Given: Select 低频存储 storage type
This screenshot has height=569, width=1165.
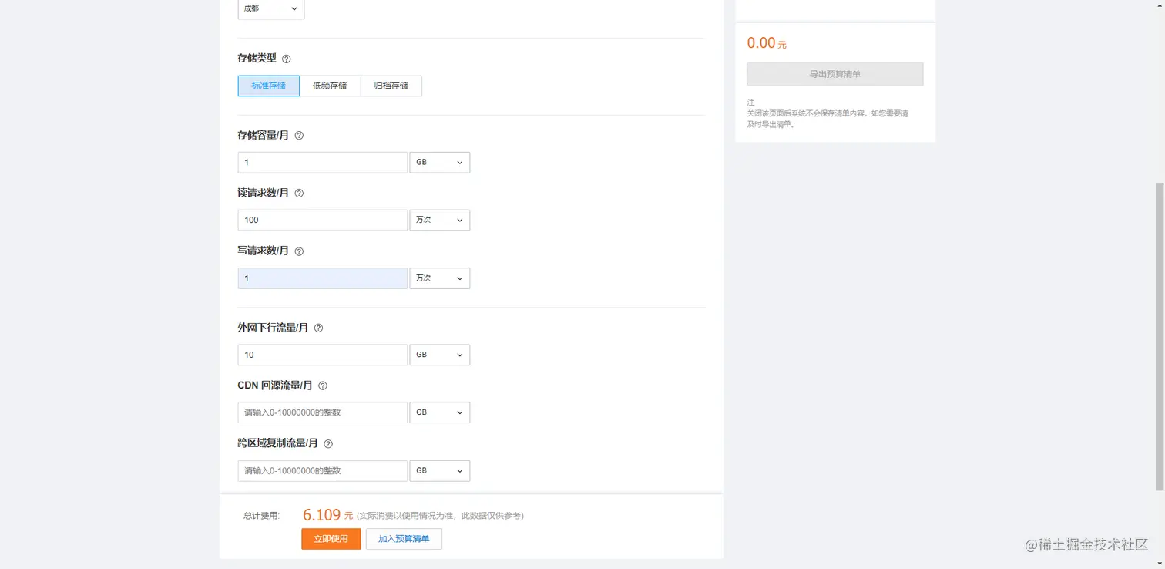Looking at the screenshot, I should coord(330,86).
